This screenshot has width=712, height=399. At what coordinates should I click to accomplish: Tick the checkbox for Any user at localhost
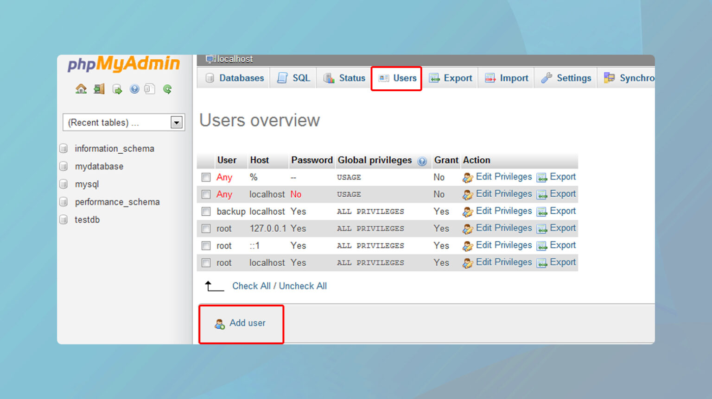click(x=206, y=194)
